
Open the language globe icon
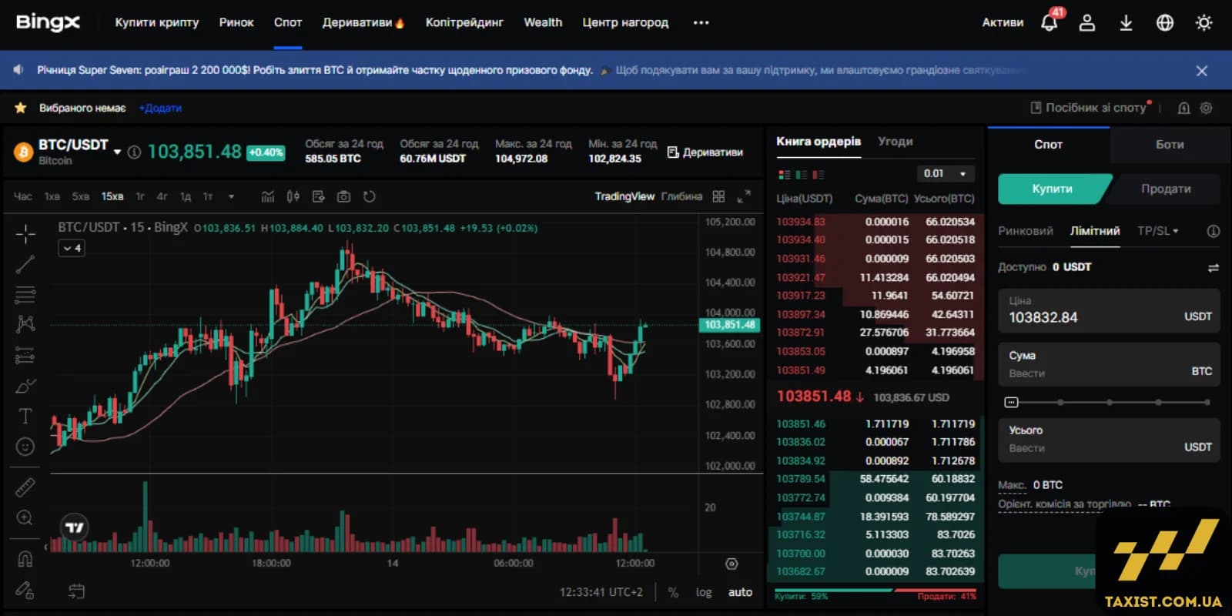(x=1165, y=22)
